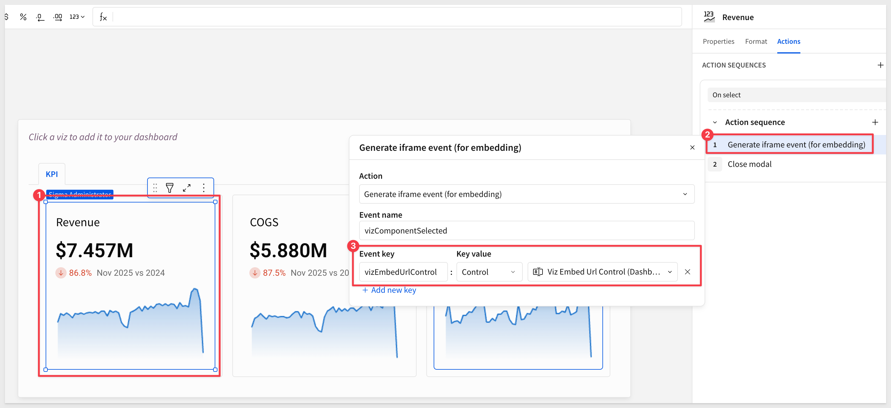The width and height of the screenshot is (891, 408).
Task: Grab the drag handle dots icon
Action: [155, 188]
